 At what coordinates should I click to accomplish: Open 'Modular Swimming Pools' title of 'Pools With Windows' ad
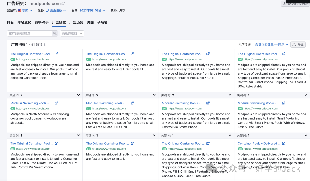258,103
